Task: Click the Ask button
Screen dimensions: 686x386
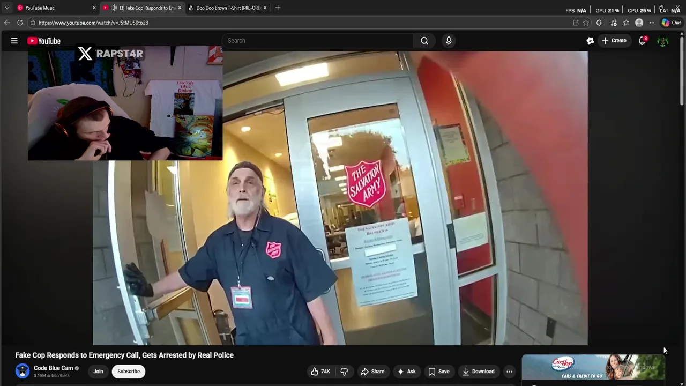Action: (x=406, y=371)
